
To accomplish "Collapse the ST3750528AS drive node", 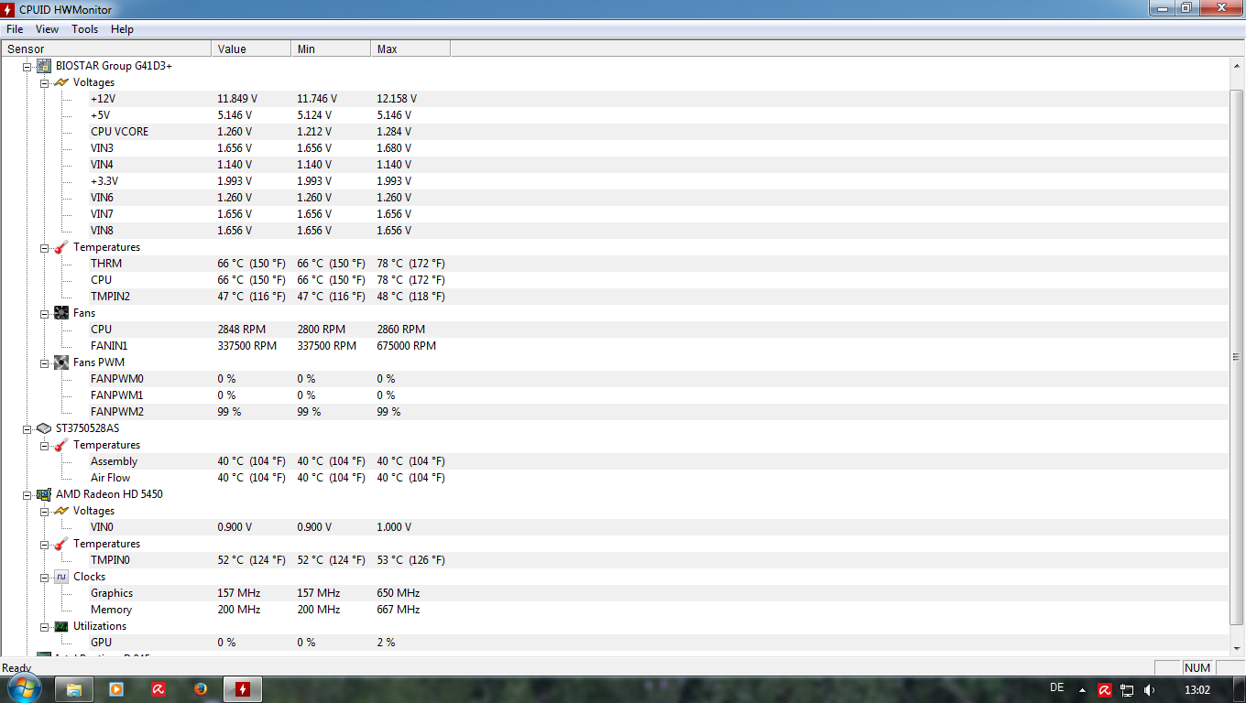I will [x=27, y=428].
